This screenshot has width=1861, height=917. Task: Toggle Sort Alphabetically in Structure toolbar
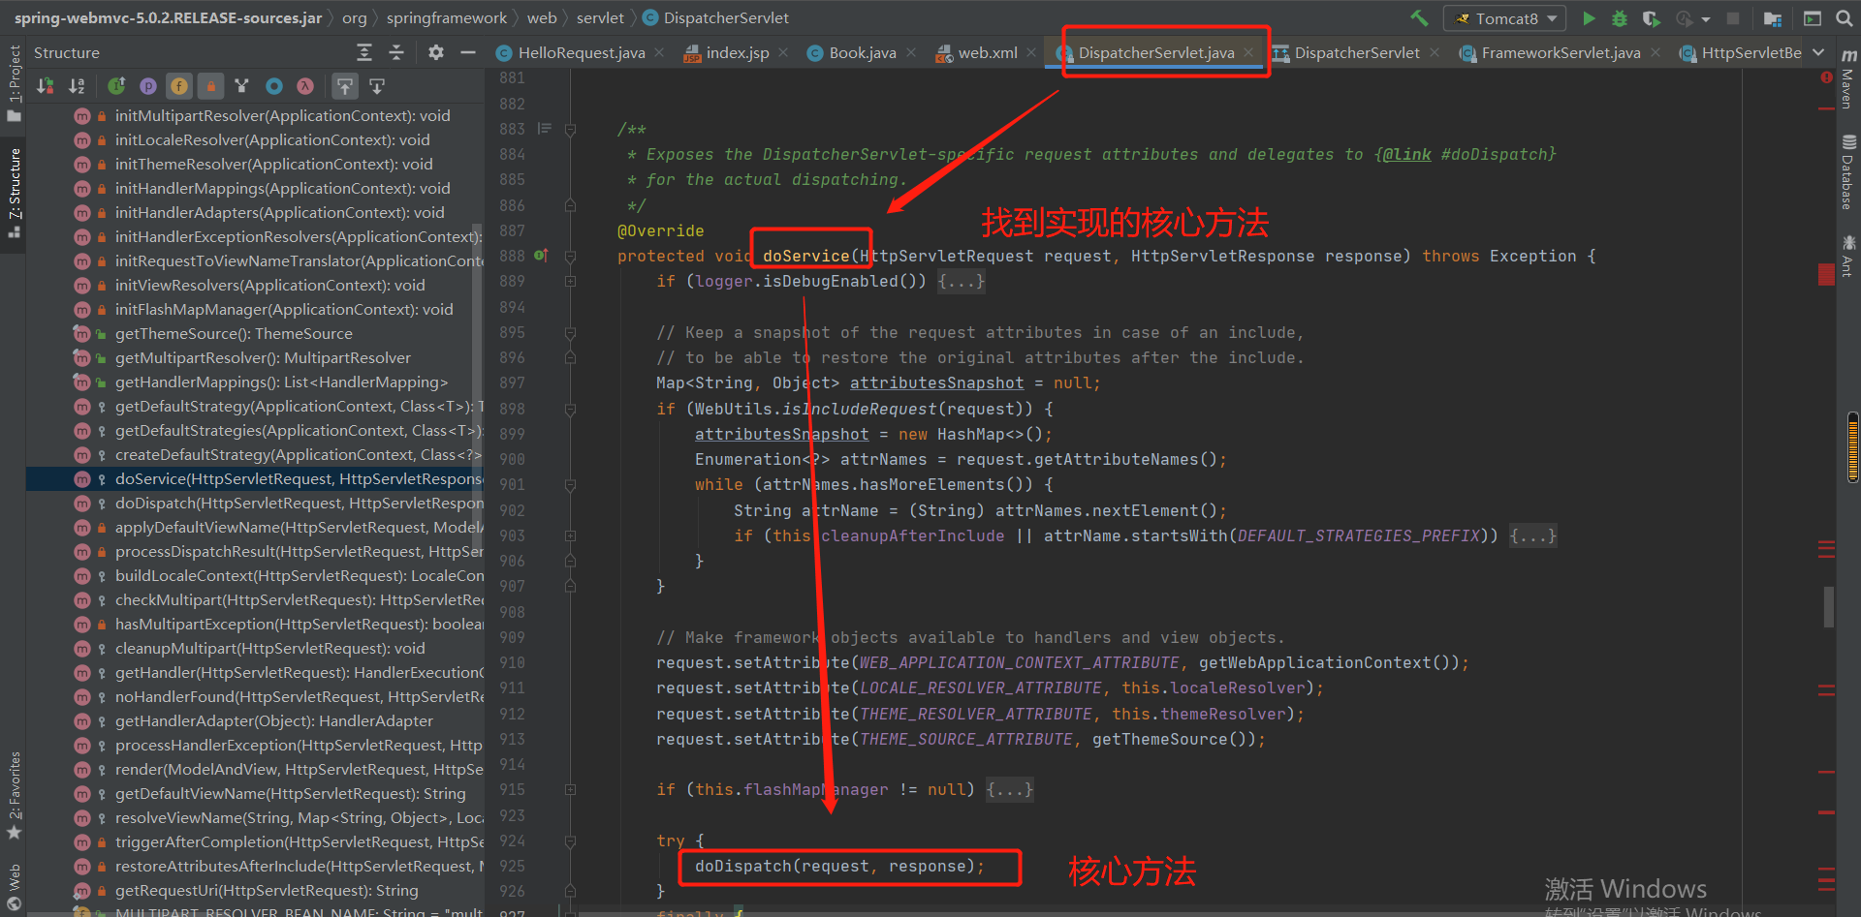click(x=77, y=86)
